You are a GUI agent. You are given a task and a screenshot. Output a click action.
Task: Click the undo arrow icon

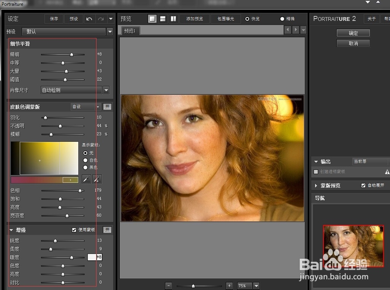point(89,19)
